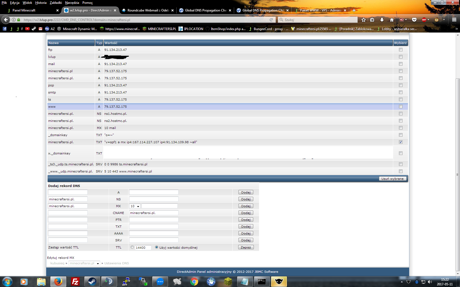Launch FileZilla from the taskbar
The height and width of the screenshot is (287, 460).
click(x=75, y=281)
